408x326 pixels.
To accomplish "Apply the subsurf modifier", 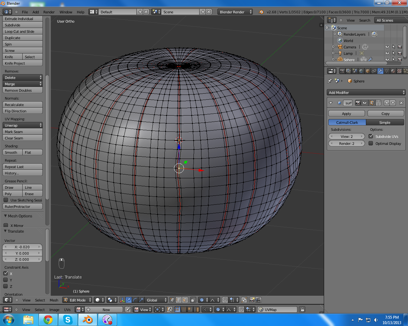I will (x=346, y=114).
